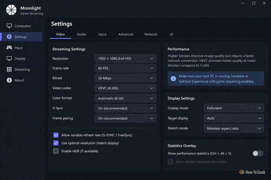Click the Moonlight logo icon
271x180 pixels.
(11, 10)
